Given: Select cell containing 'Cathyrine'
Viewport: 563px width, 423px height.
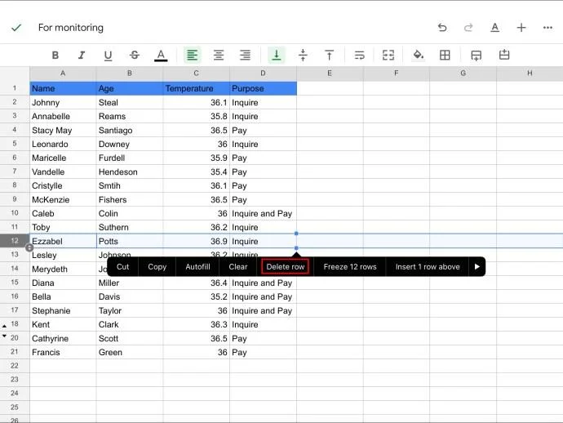Looking at the screenshot, I should coord(63,339).
